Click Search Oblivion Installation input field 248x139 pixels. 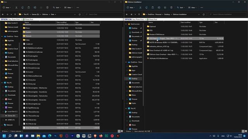tap(227, 14)
